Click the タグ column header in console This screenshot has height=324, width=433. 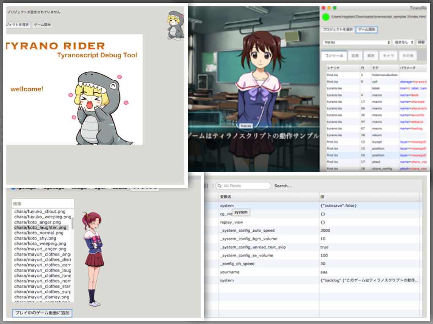385,68
